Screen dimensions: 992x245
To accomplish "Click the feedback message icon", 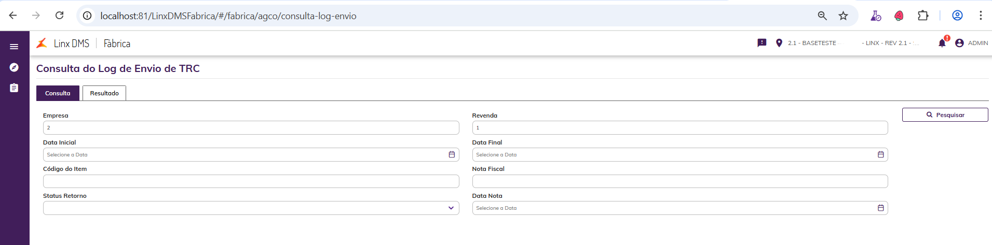I will [x=762, y=43].
